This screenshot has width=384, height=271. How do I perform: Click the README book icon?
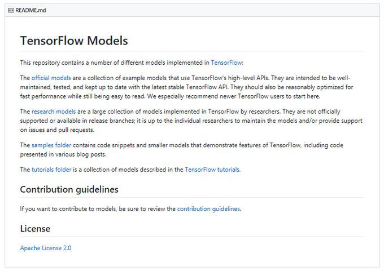click(x=11, y=10)
